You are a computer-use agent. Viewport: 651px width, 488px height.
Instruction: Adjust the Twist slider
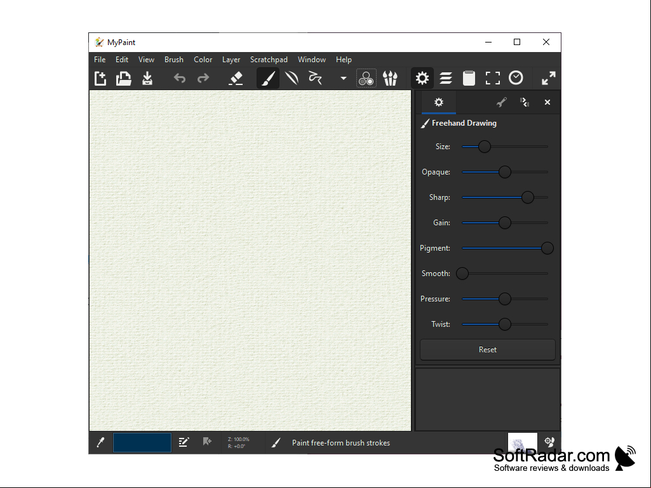(x=505, y=324)
